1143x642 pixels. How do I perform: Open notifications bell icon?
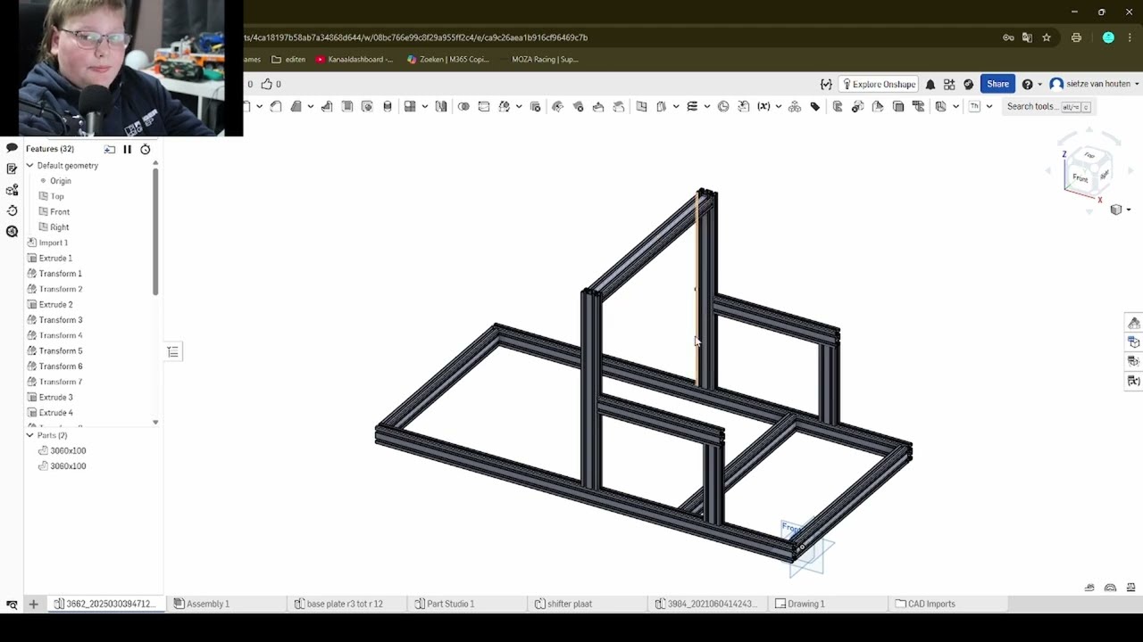pyautogui.click(x=930, y=84)
